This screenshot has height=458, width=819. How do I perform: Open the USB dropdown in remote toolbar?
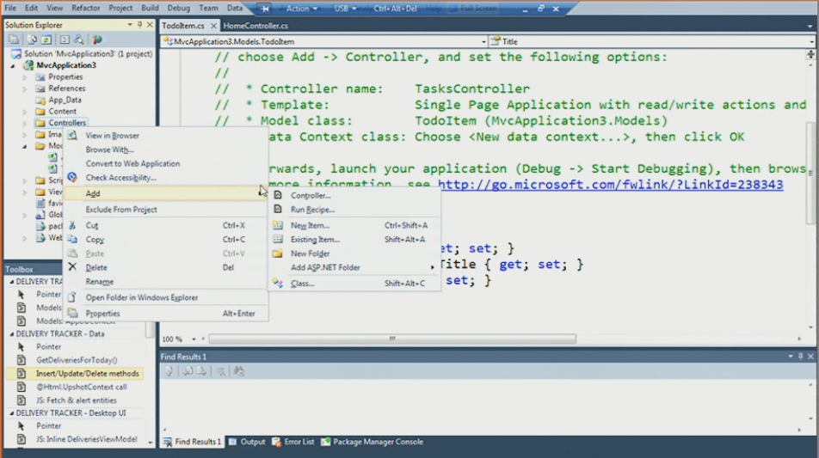pyautogui.click(x=345, y=9)
